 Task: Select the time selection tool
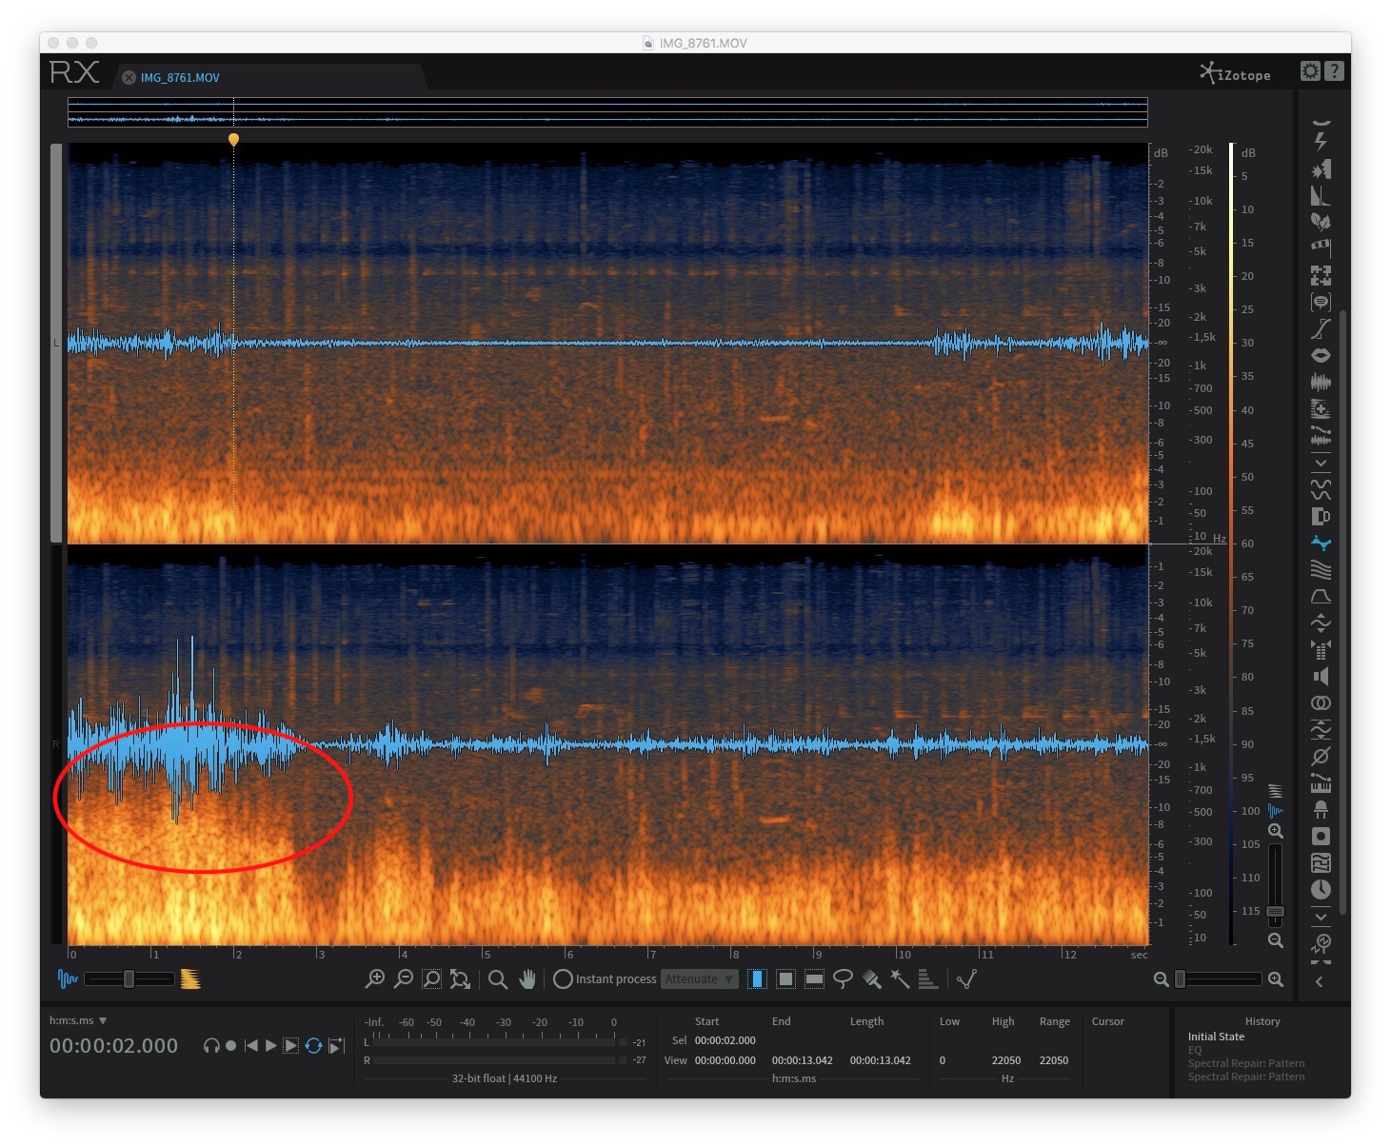pos(757,978)
